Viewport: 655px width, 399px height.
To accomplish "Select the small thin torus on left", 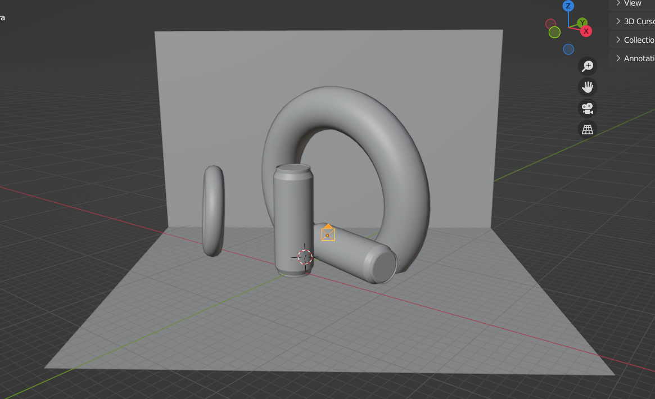I will click(214, 211).
